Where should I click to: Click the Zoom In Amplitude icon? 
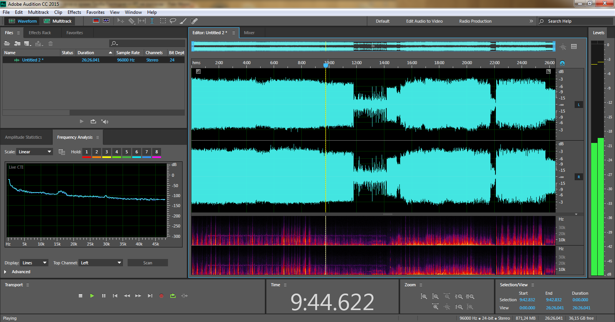point(424,296)
